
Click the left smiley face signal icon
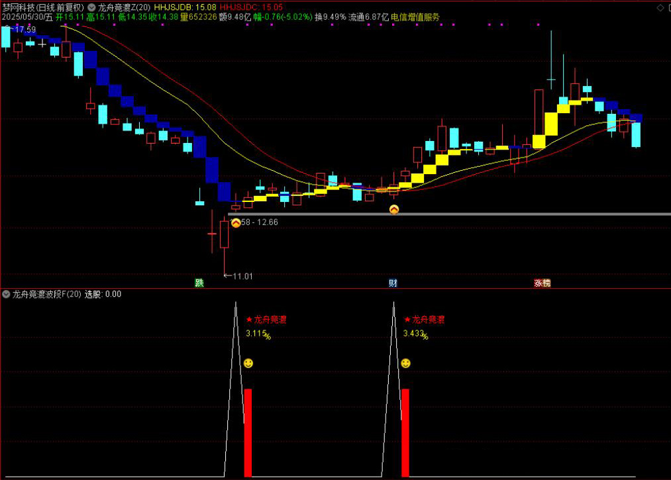tap(248, 363)
